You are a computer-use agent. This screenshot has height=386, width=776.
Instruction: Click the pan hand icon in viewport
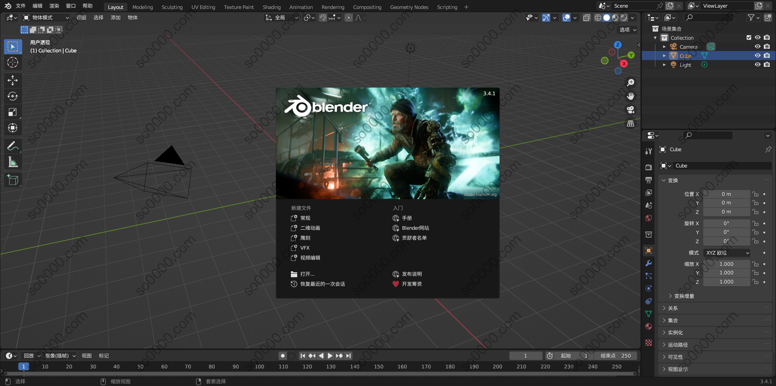click(631, 96)
